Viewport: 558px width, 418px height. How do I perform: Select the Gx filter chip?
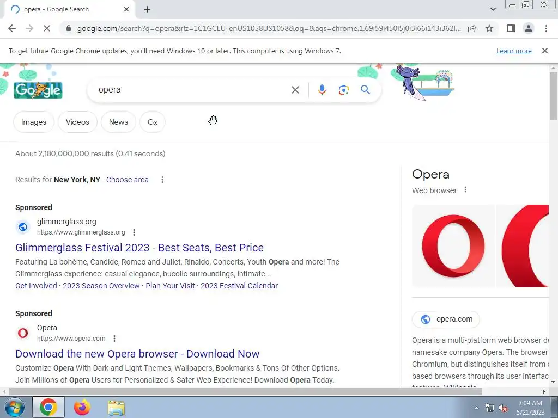[153, 122]
